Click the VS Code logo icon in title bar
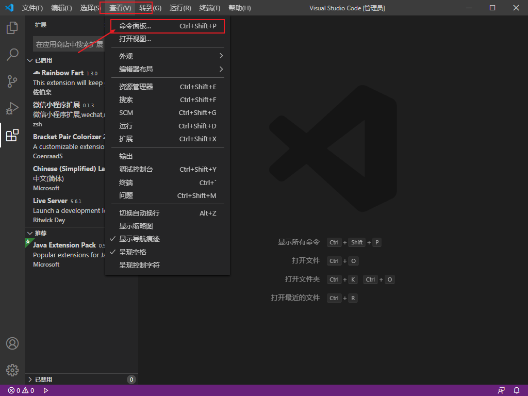The image size is (528, 396). tap(9, 7)
